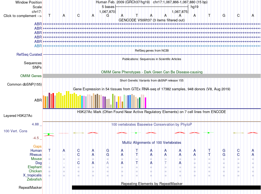The image size is (261, 194).
Task: Click the black RepeatMasker repeat element bar
Action: tap(166, 187)
